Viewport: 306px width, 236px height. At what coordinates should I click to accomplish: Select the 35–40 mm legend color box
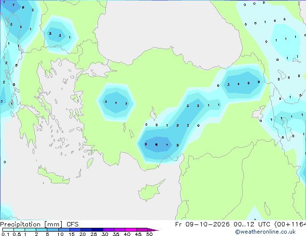pos(119,230)
